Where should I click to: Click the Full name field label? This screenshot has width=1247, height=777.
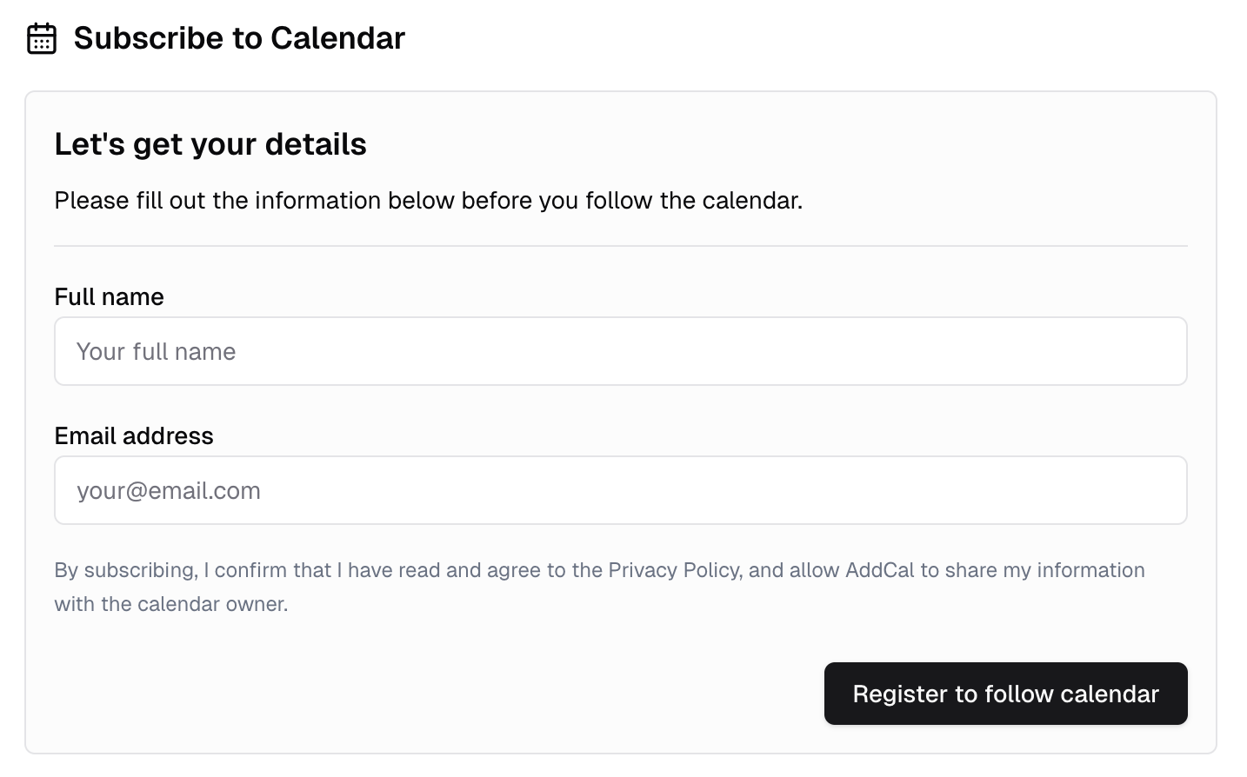coord(109,296)
